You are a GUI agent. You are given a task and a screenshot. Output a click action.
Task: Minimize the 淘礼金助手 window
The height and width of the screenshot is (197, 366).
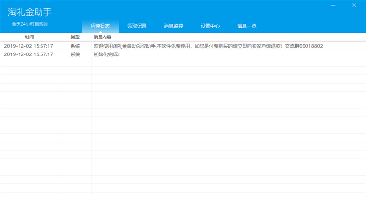[333, 5]
